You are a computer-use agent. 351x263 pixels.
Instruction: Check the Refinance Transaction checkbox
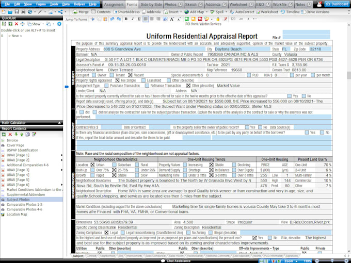[x=147, y=86]
